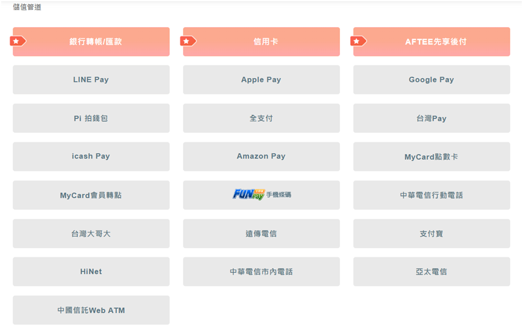Select Apple Pay
The image size is (523, 333).
tap(261, 79)
